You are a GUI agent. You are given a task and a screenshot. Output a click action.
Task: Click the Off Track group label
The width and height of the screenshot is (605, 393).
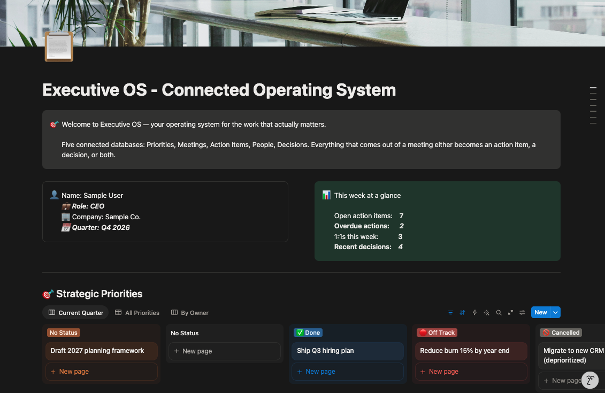click(x=437, y=333)
